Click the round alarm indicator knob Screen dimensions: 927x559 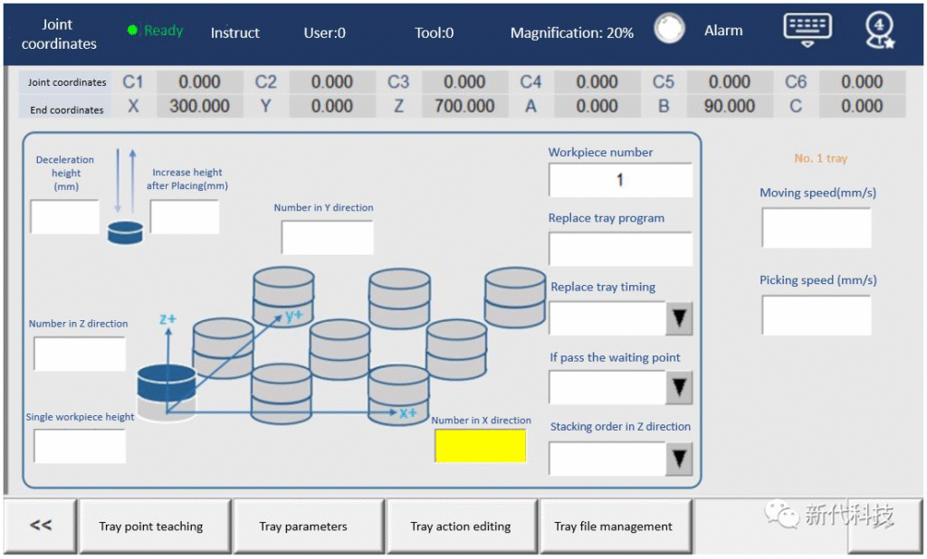[x=669, y=29]
